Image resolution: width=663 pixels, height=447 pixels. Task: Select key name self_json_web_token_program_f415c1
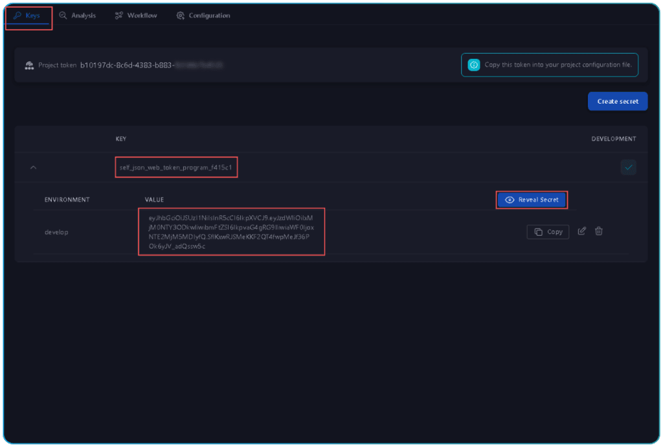pos(176,168)
